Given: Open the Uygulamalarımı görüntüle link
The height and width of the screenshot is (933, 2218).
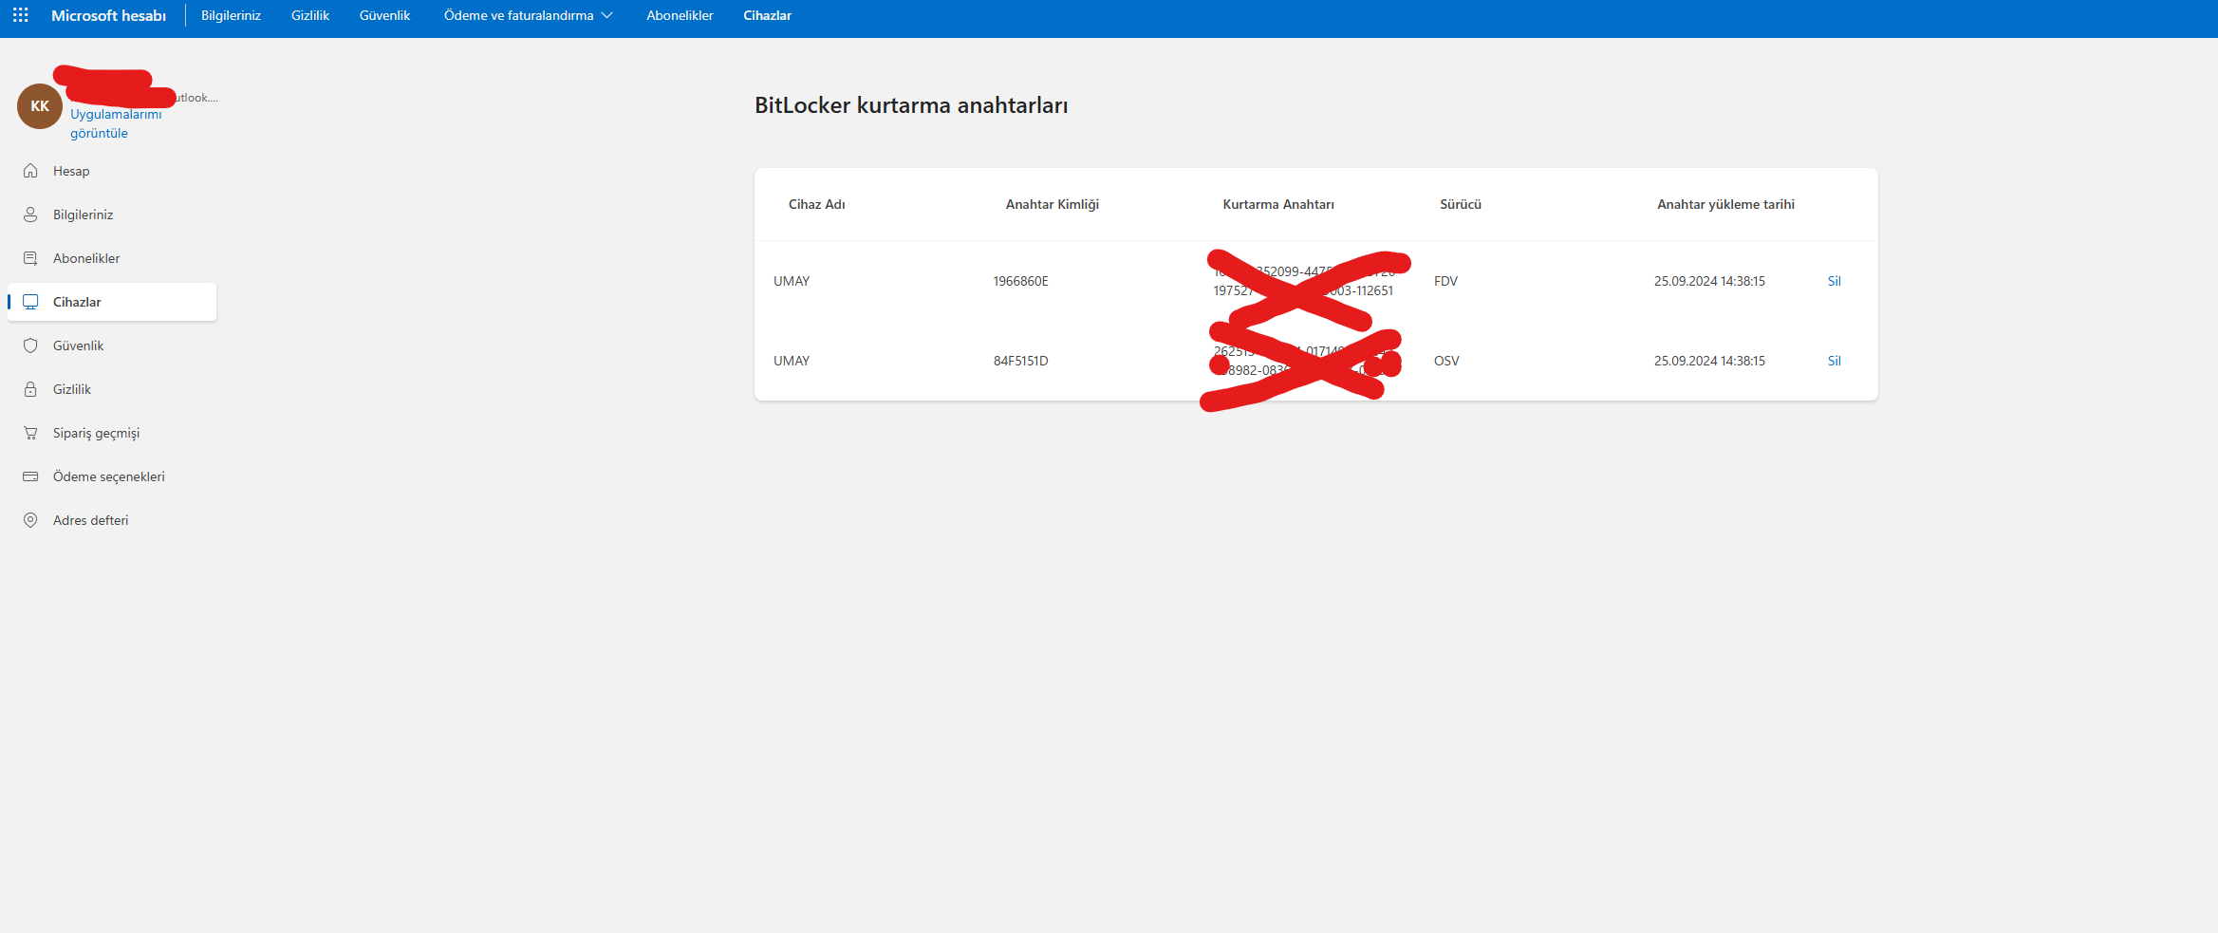Looking at the screenshot, I should pyautogui.click(x=116, y=123).
